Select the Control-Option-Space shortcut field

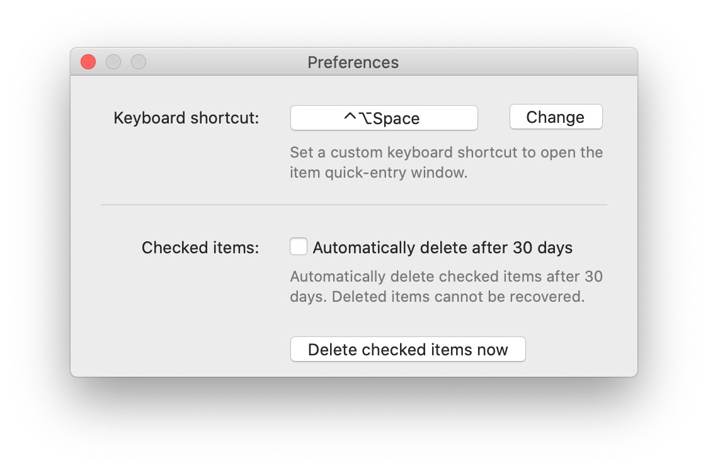(384, 118)
